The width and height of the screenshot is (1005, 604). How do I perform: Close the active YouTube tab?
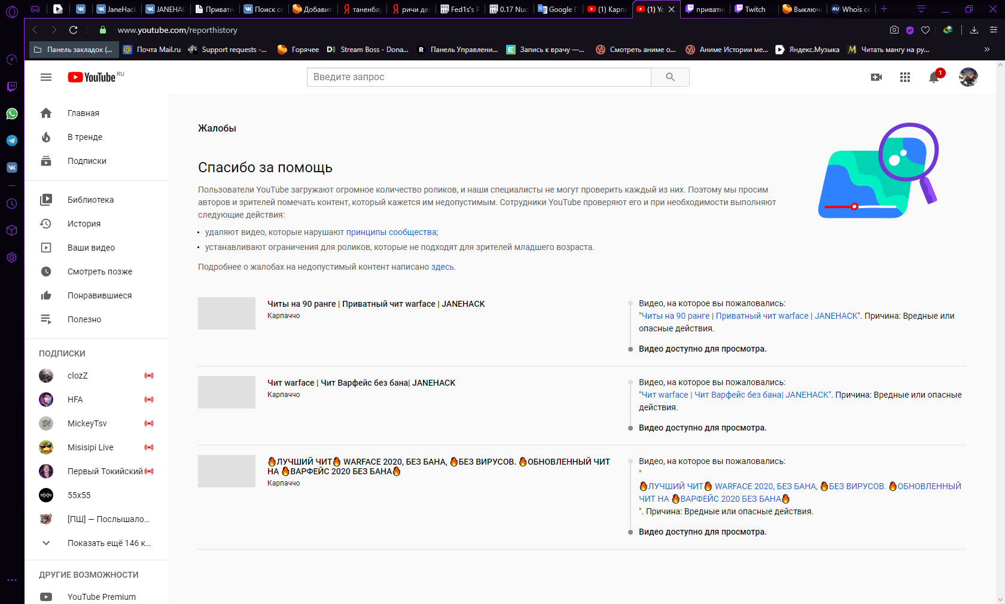(x=671, y=9)
